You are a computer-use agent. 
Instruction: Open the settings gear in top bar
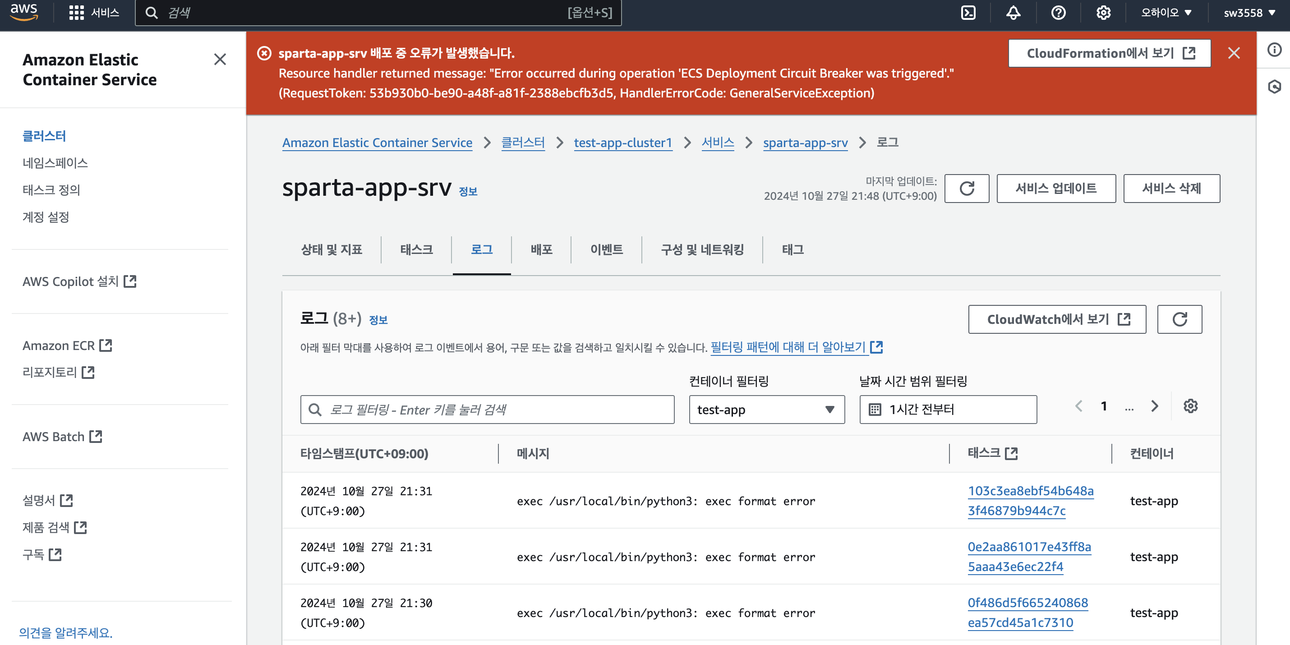point(1103,13)
